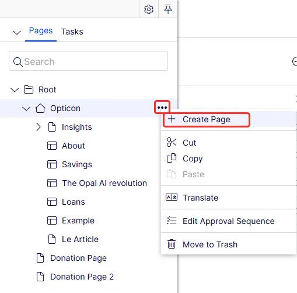Image resolution: width=297 pixels, height=293 pixels.
Task: Open the settings gear icon
Action: [149, 9]
